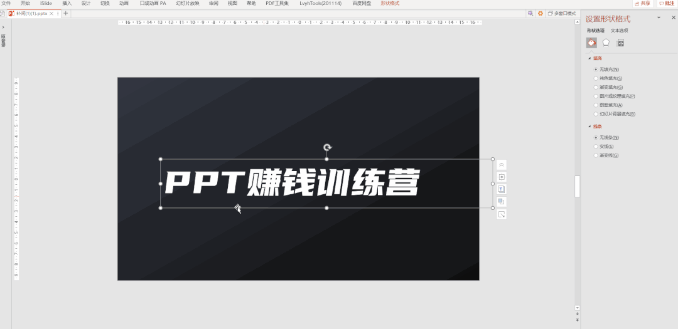Click the bottom-center handle of the text box
The height and width of the screenshot is (329, 678).
pos(326,208)
